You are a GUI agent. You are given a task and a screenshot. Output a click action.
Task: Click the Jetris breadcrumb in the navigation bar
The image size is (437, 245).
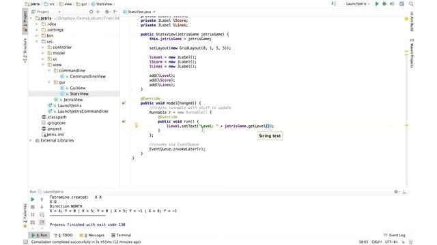click(32, 4)
